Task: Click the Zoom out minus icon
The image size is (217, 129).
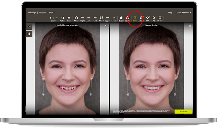Action: [x=56, y=18]
